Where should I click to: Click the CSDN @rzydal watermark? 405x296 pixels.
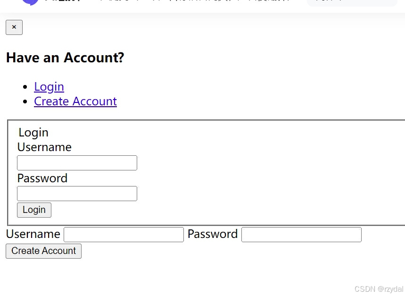pyautogui.click(x=379, y=289)
